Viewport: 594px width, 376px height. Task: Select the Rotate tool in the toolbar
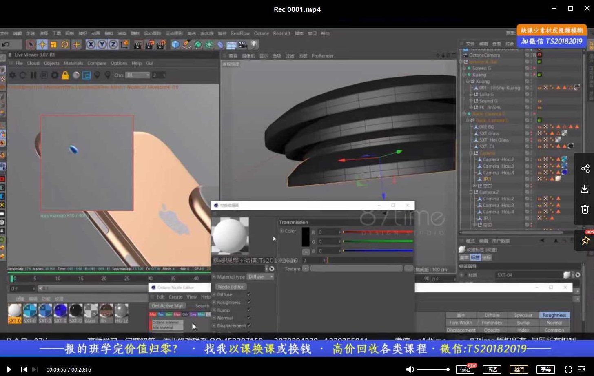[64, 45]
